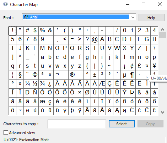Select the micro µ symbol

(124, 75)
